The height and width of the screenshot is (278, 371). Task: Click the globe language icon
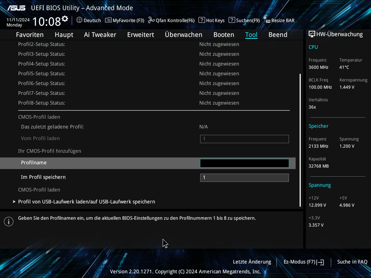pos(79,20)
